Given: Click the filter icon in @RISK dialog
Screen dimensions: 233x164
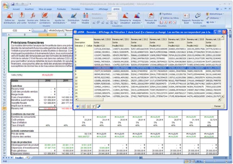Looking at the screenshot, I should [x=93, y=106].
